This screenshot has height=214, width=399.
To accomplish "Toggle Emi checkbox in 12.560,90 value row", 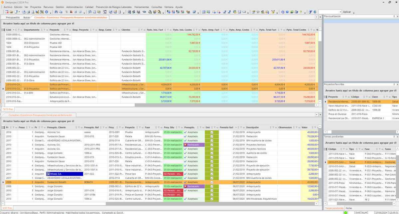I will 212,186.
